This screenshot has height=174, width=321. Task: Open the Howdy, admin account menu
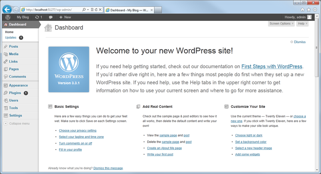coord(298,17)
